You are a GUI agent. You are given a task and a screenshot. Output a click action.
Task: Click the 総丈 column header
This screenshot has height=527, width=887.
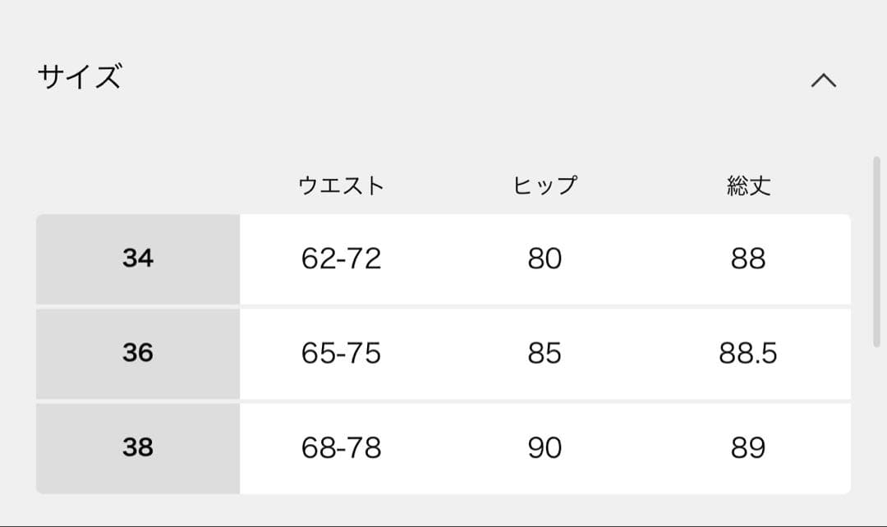pyautogui.click(x=747, y=186)
